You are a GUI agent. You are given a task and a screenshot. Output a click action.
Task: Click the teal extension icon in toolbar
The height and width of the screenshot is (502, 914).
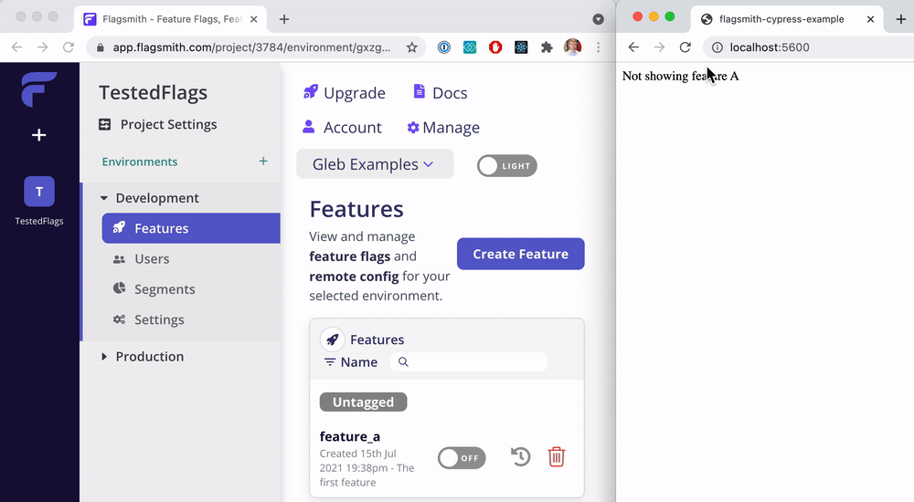470,47
